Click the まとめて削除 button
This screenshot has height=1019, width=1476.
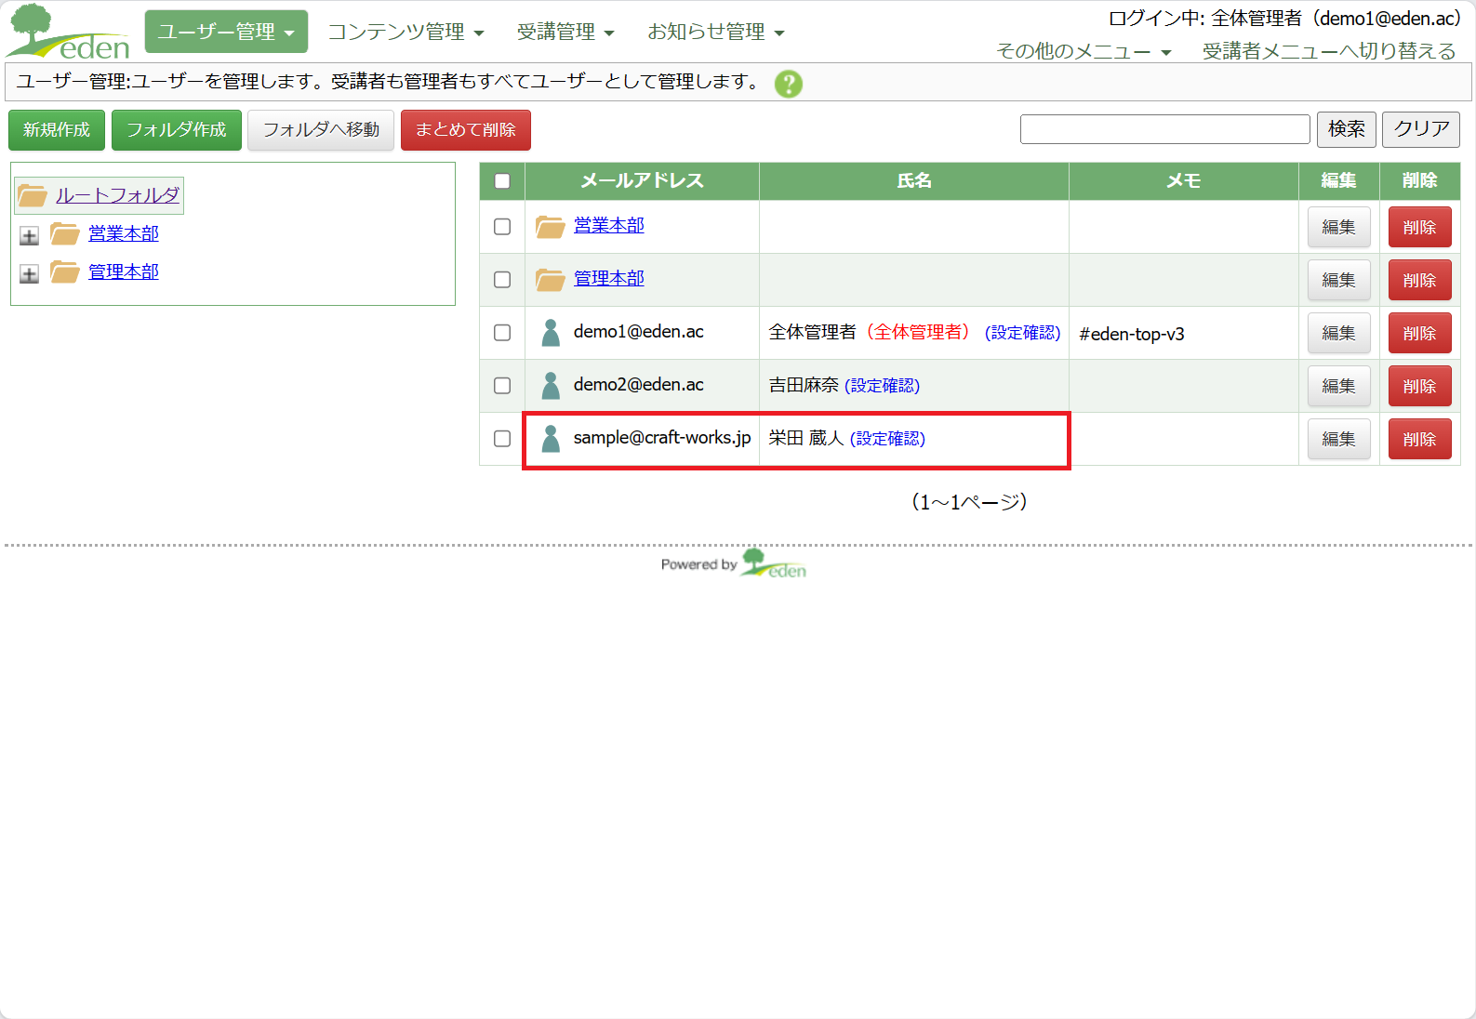pos(466,129)
